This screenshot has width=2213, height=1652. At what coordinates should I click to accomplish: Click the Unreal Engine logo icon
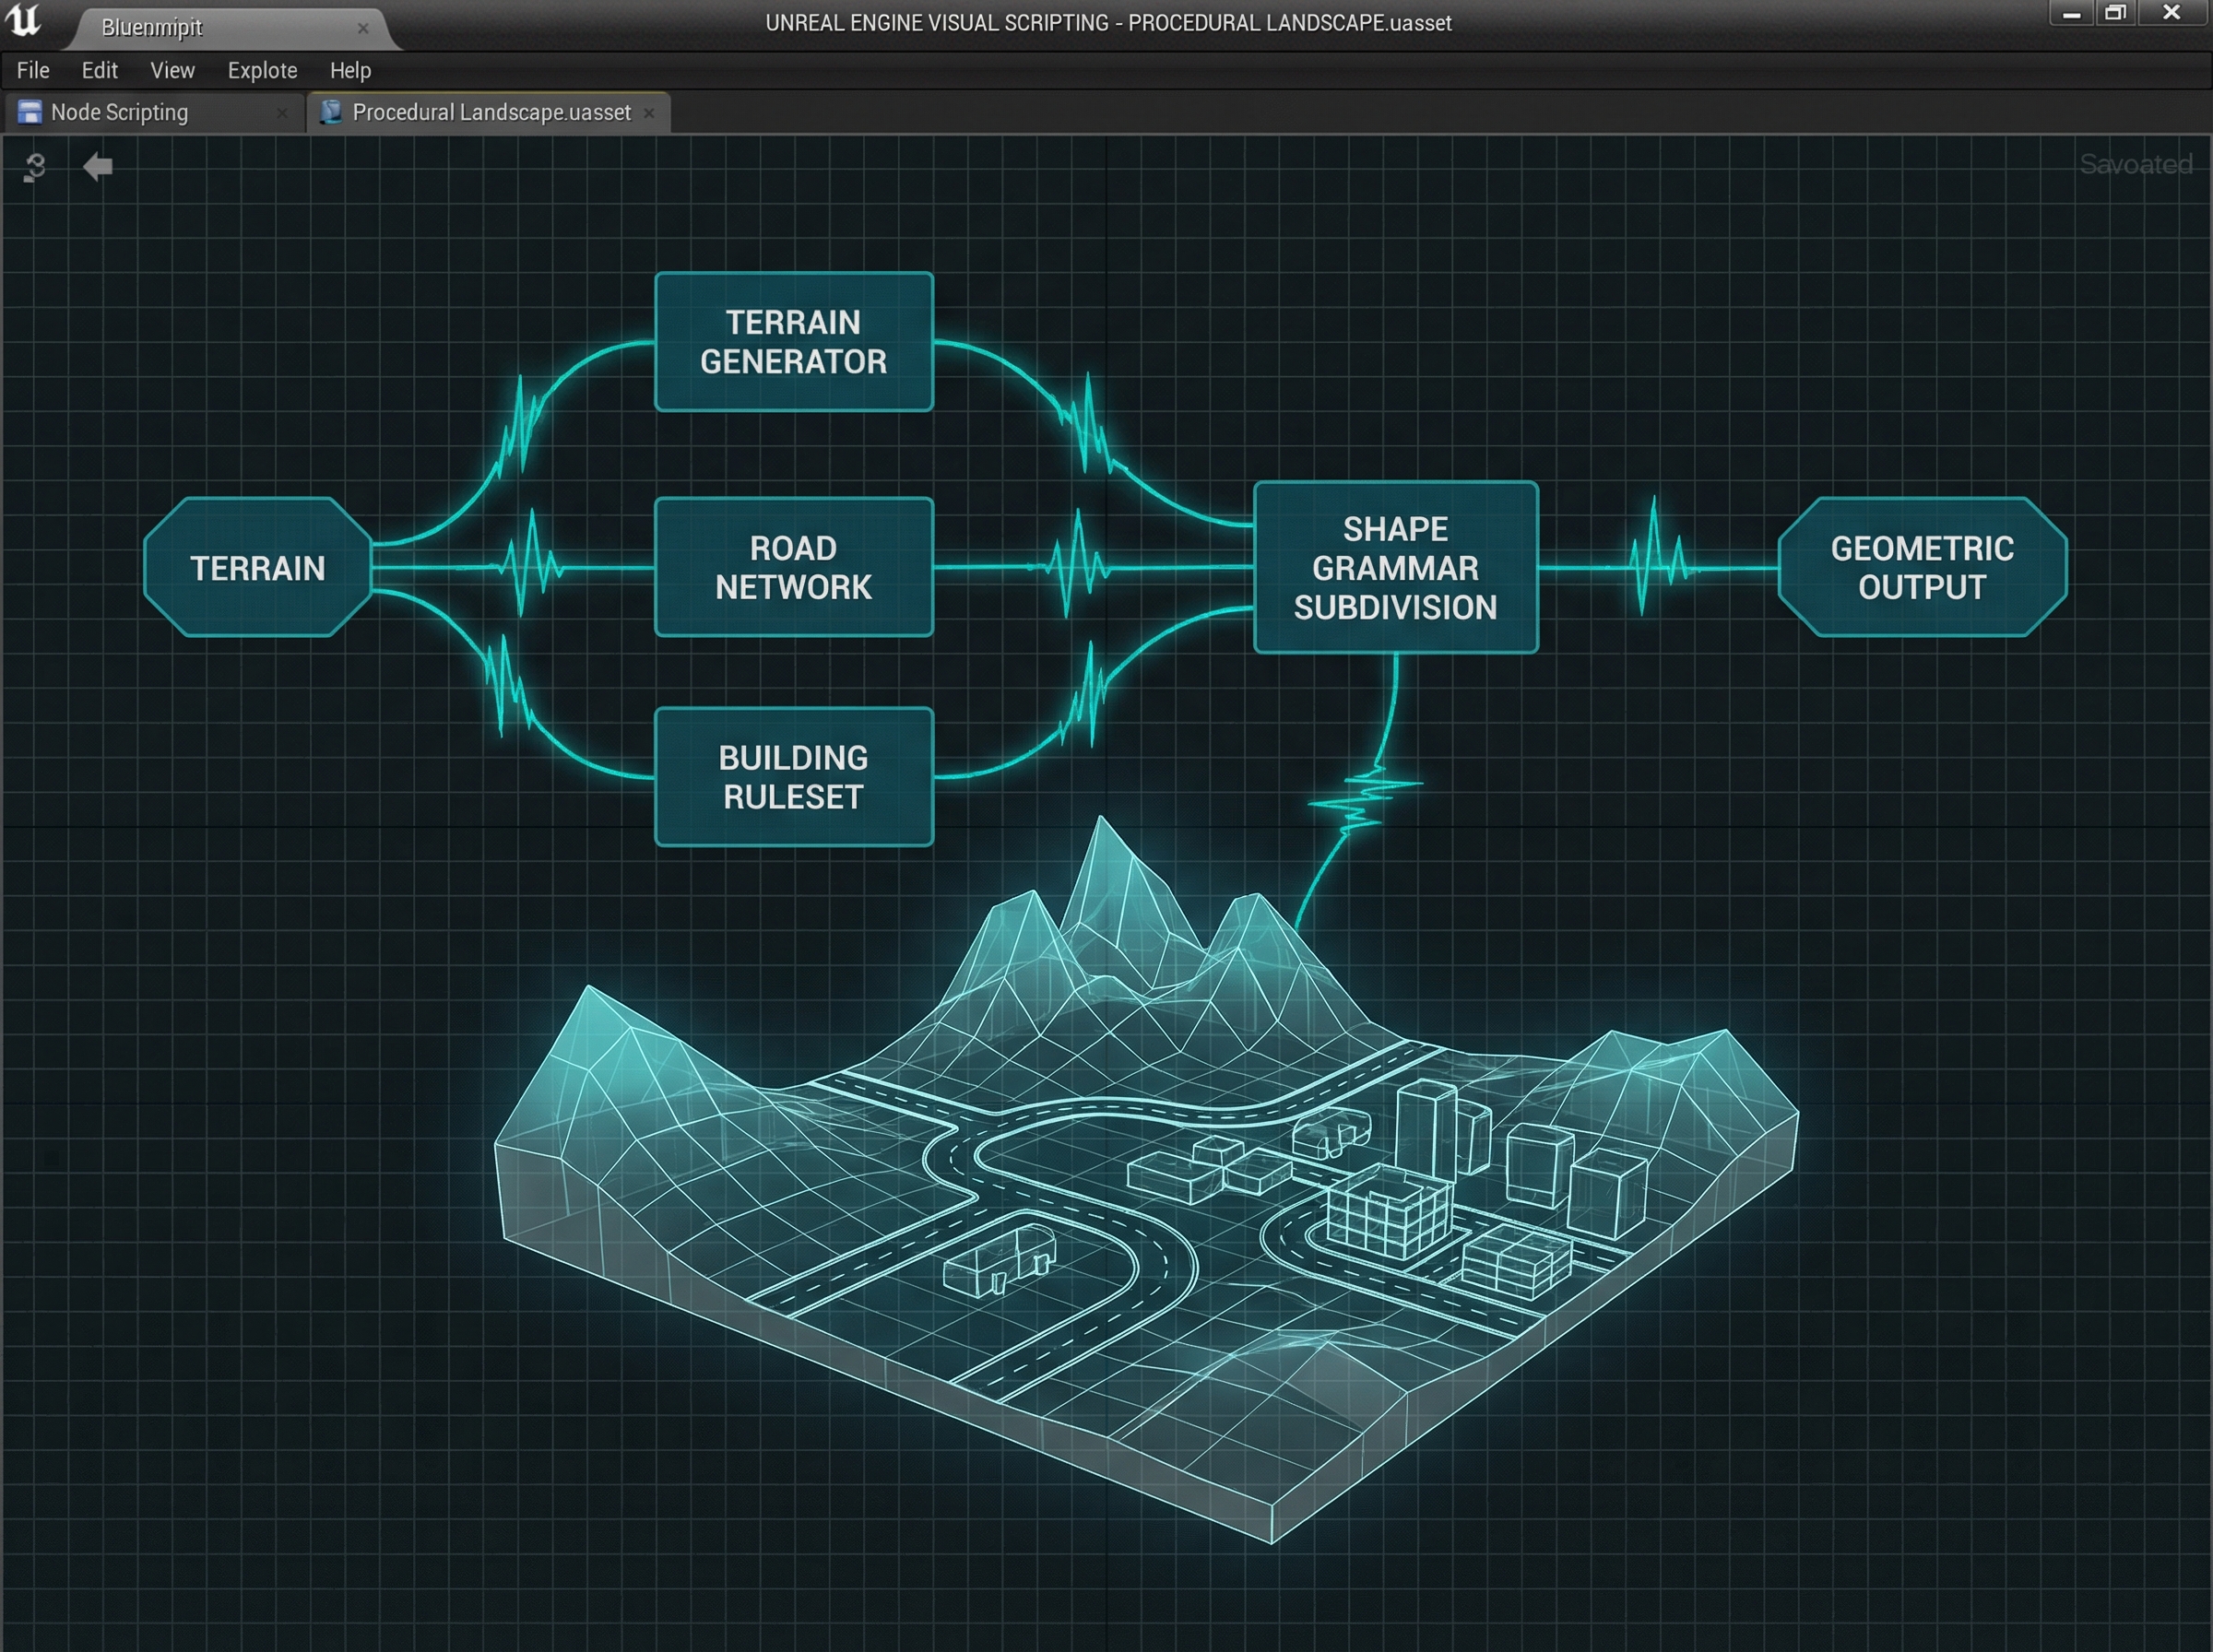click(23, 20)
